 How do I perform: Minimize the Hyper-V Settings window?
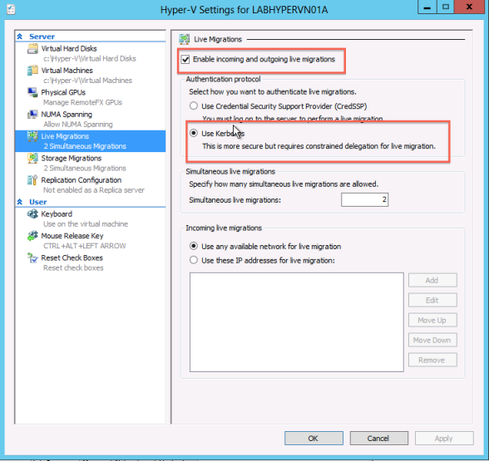click(427, 7)
